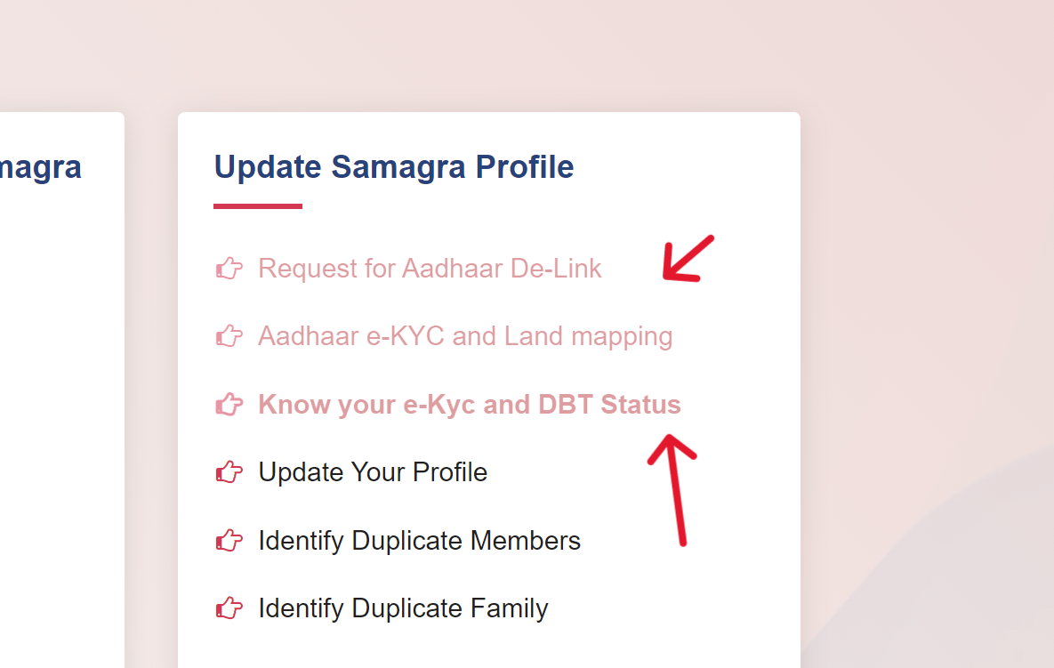Image resolution: width=1054 pixels, height=668 pixels.
Task: Click the link indicated by the downward red arrow
Action: click(x=430, y=268)
